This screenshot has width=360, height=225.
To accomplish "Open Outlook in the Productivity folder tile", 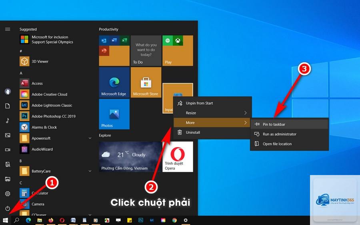I will [x=104, y=41].
